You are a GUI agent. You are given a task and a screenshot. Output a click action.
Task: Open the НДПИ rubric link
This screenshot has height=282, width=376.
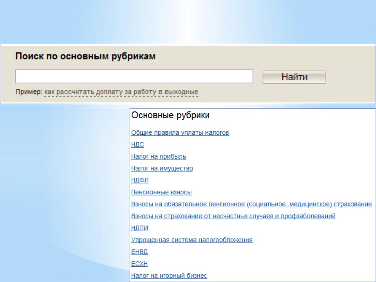tap(139, 228)
